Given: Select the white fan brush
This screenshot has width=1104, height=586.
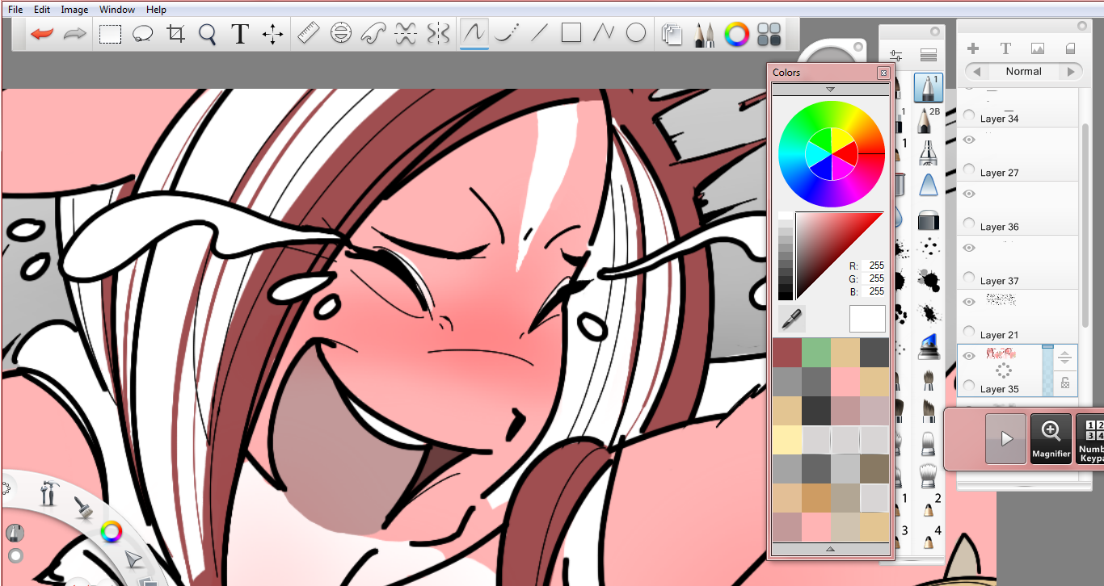Looking at the screenshot, I should pos(928,475).
